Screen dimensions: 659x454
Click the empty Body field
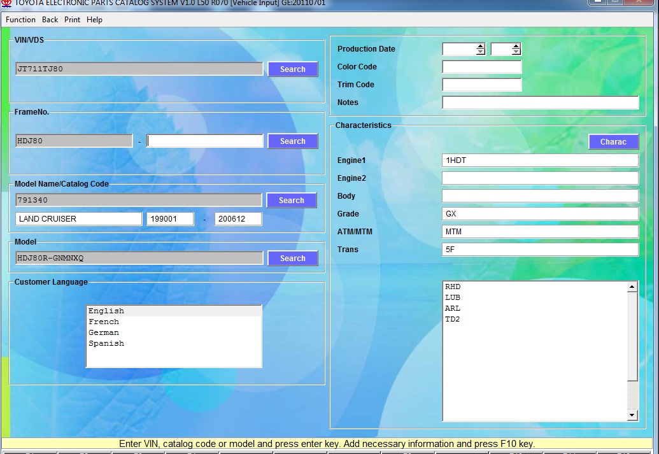coord(541,196)
